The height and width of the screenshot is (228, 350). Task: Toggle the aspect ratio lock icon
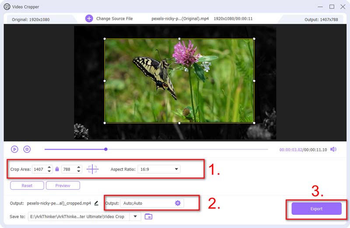tap(57, 169)
